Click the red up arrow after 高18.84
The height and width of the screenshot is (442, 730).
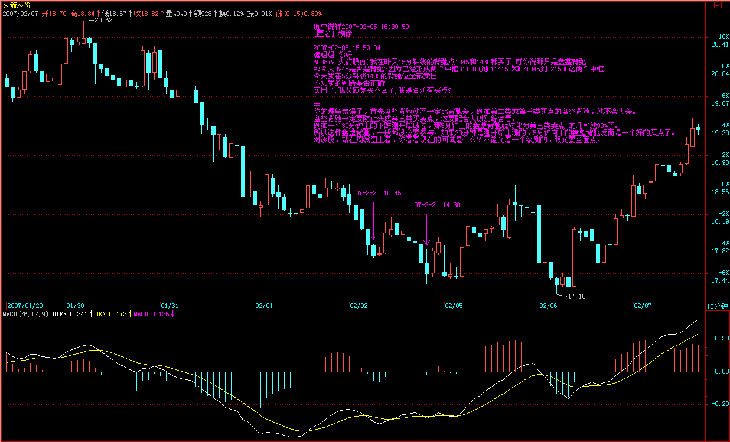pyautogui.click(x=99, y=13)
